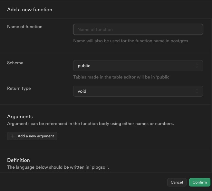Click the 'Definition' section heading

pos(18,160)
